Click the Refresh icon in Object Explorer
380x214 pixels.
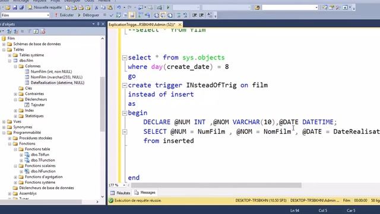point(36,32)
